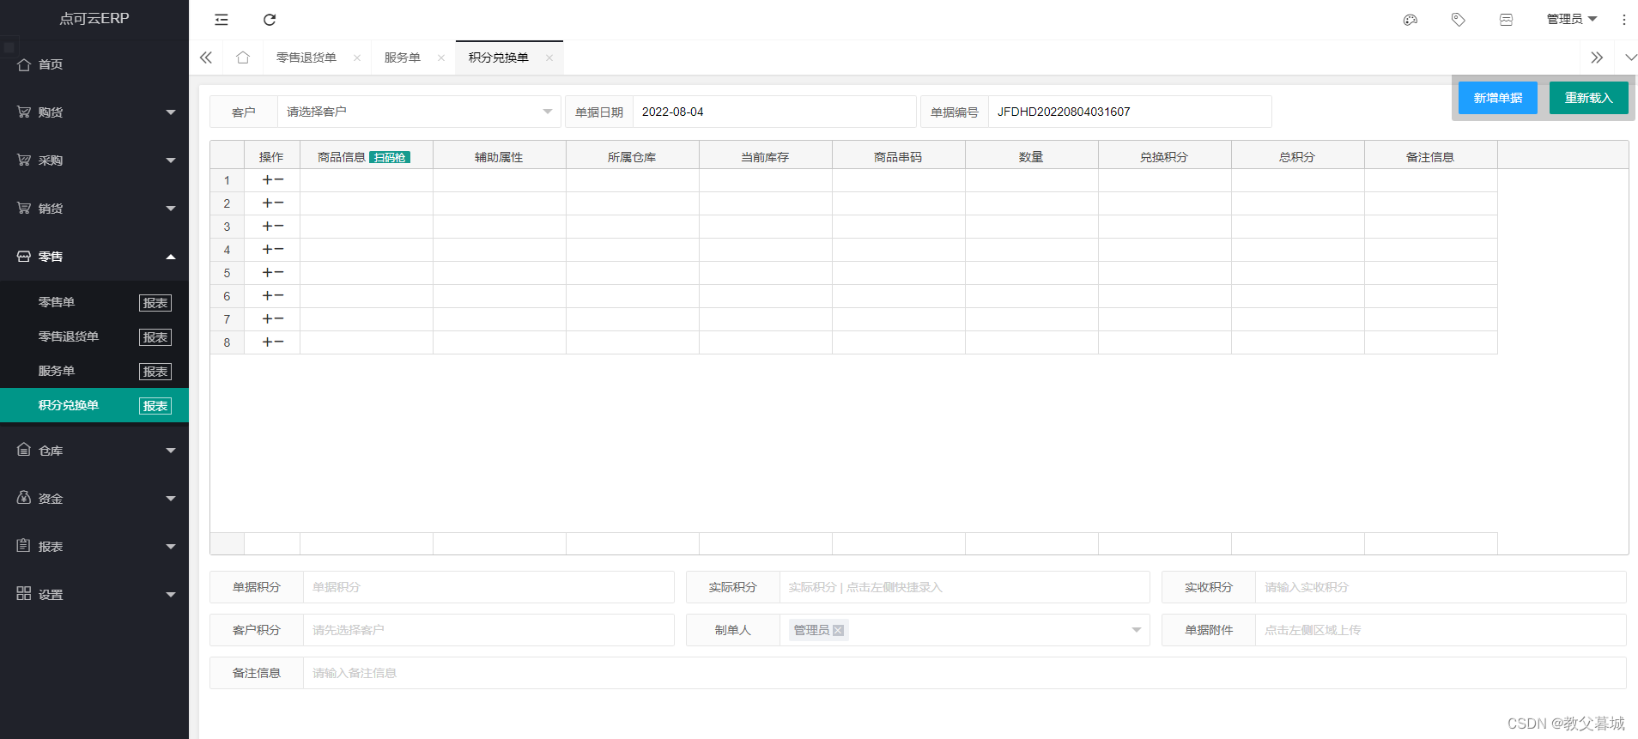
Task: Expand the 报表 sidebar menu
Action: click(x=94, y=547)
